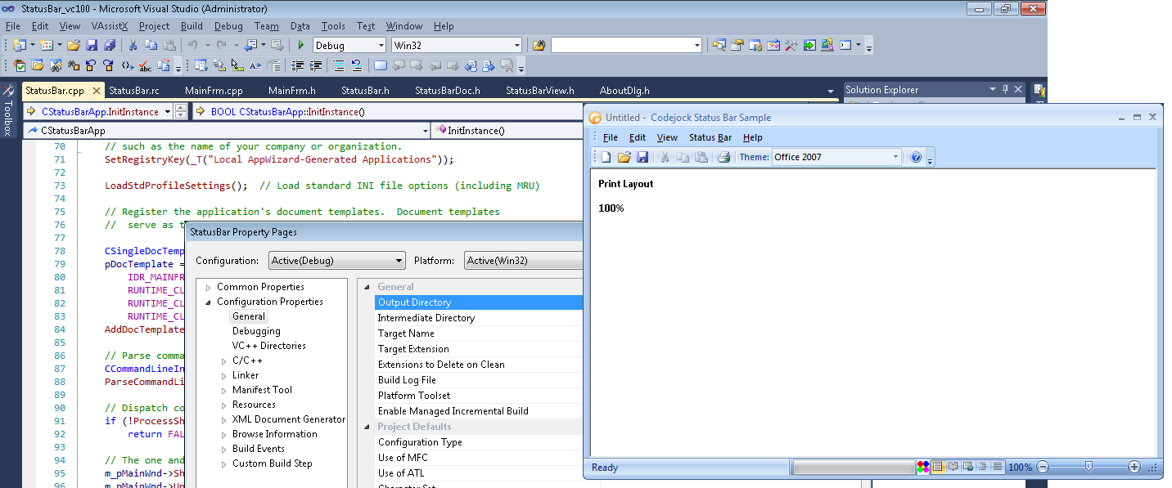Image resolution: width=1172 pixels, height=488 pixels.
Task: Start debugging with the green play icon
Action: (x=301, y=45)
